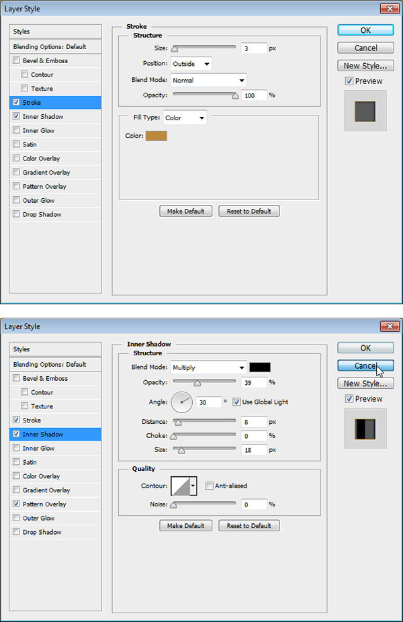
Task: Click Make Default in Stroke dialog
Action: pyautogui.click(x=185, y=211)
